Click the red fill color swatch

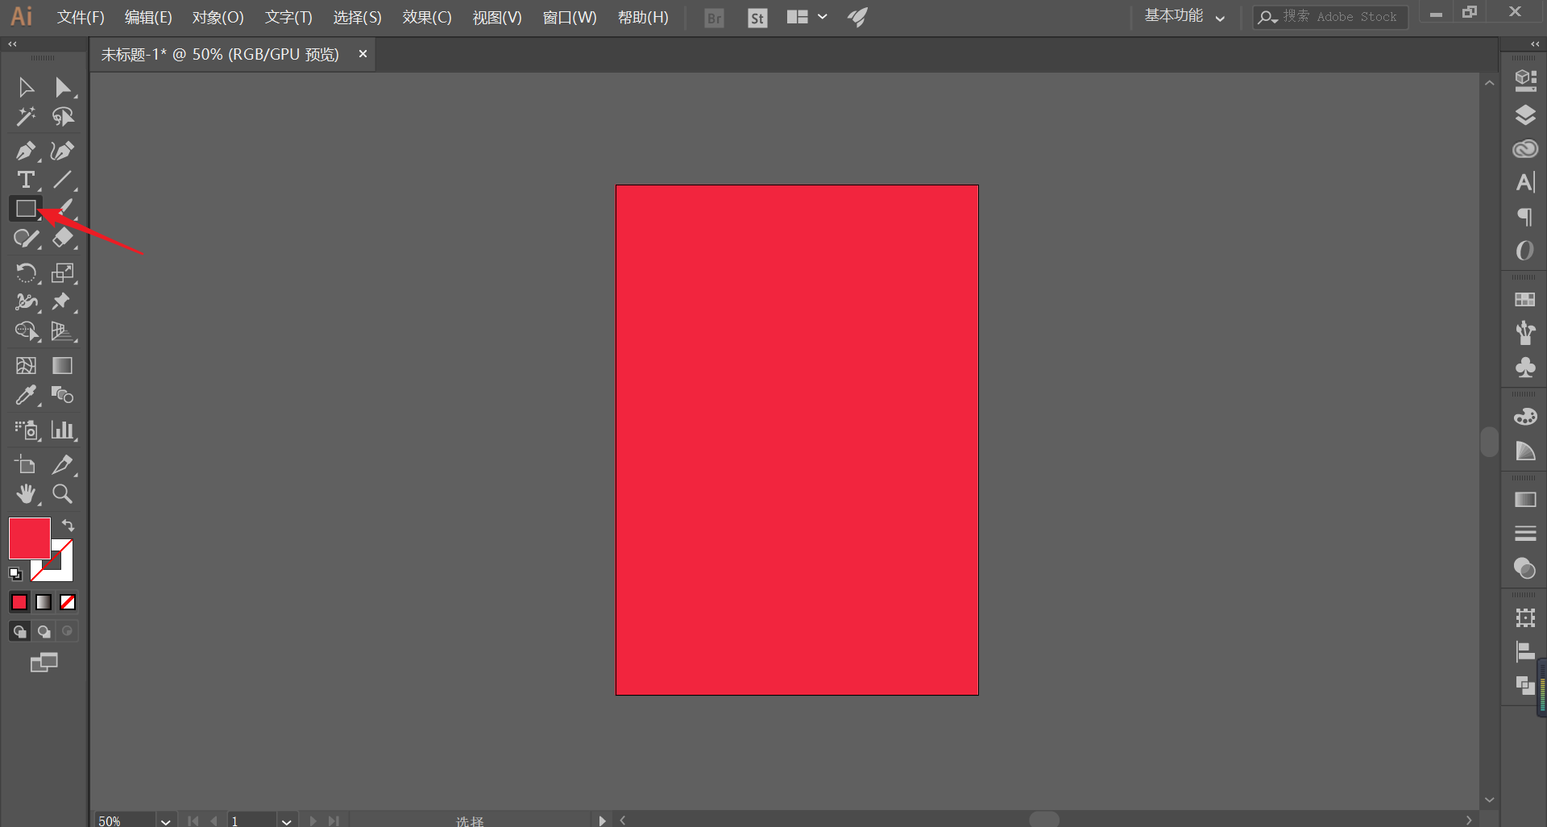(30, 538)
